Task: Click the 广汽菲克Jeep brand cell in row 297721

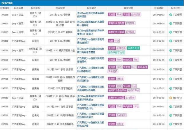Action: click(18, 79)
